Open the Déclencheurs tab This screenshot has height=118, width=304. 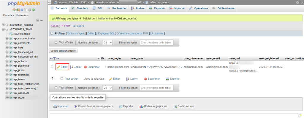click(223, 8)
